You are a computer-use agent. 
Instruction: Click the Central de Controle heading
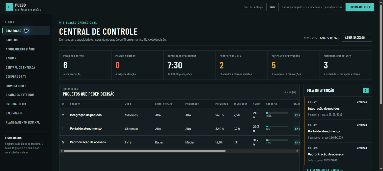[x=98, y=32]
